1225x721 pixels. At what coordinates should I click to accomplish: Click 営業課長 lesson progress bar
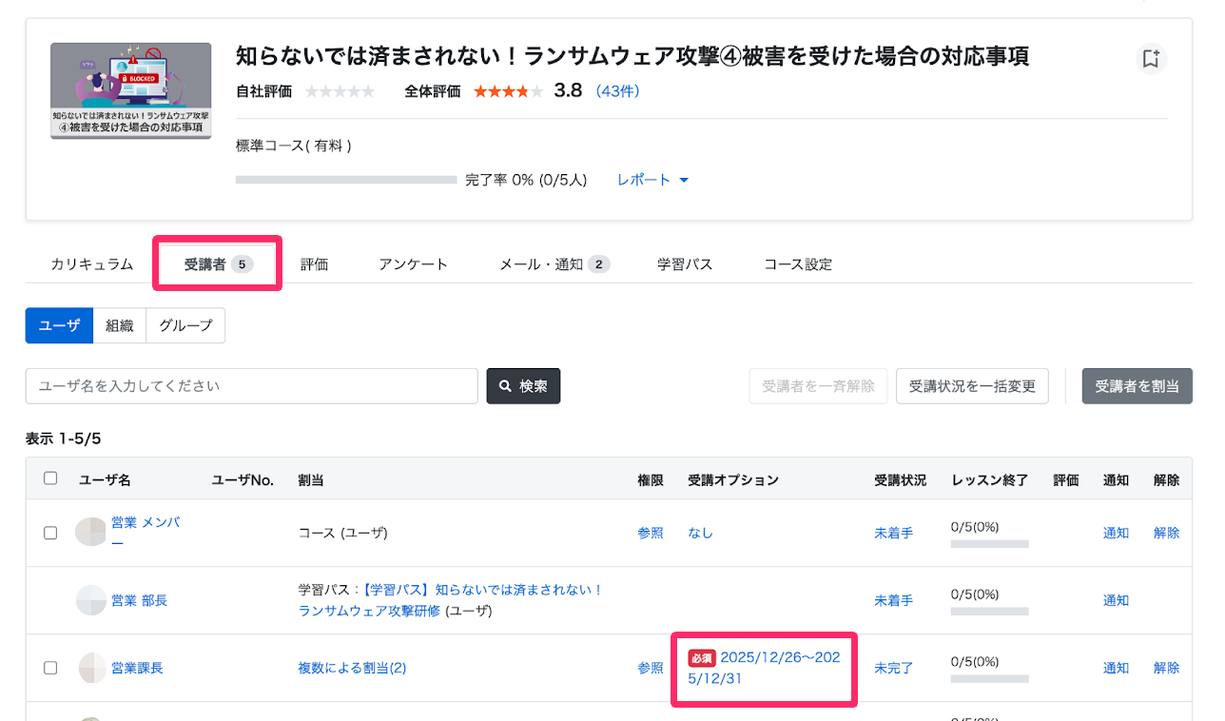[x=990, y=679]
